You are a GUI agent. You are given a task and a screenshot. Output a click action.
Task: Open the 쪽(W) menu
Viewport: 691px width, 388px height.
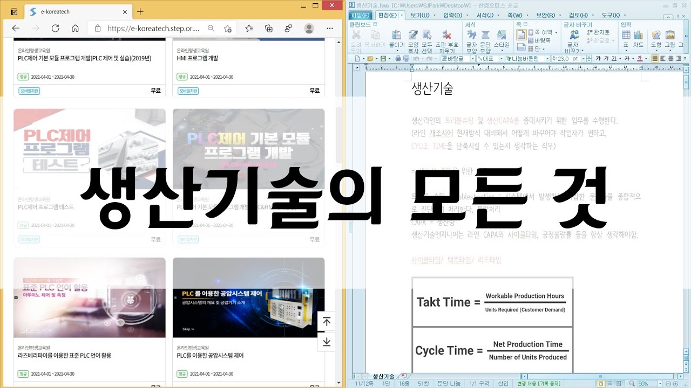[514, 15]
